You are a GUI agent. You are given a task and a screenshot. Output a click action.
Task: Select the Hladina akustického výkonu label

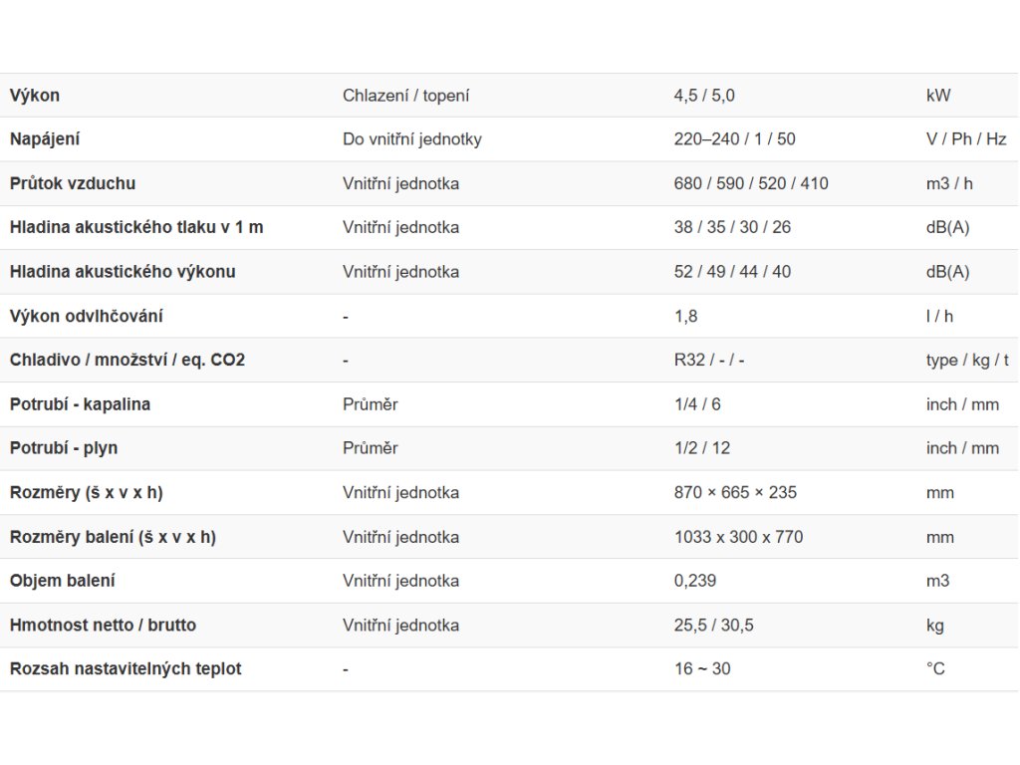click(x=123, y=271)
